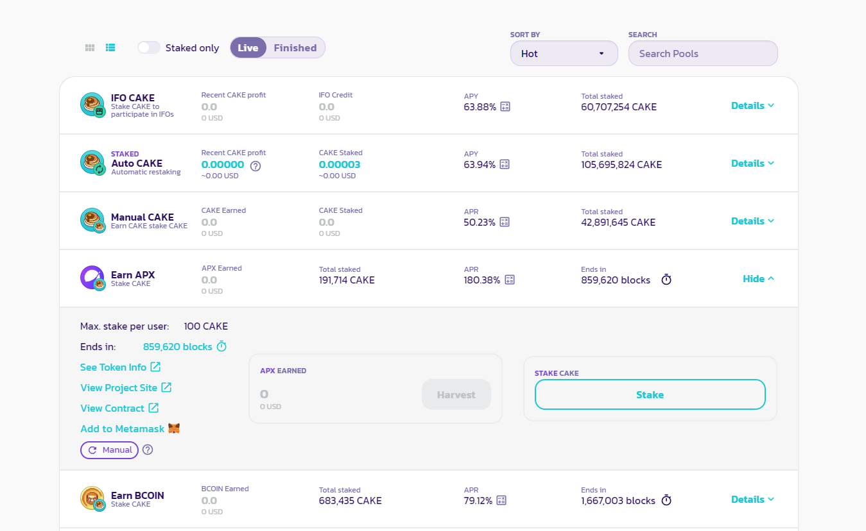Open the Earn BCOIN APR calculator icon
This screenshot has width=866, height=531.
point(501,501)
